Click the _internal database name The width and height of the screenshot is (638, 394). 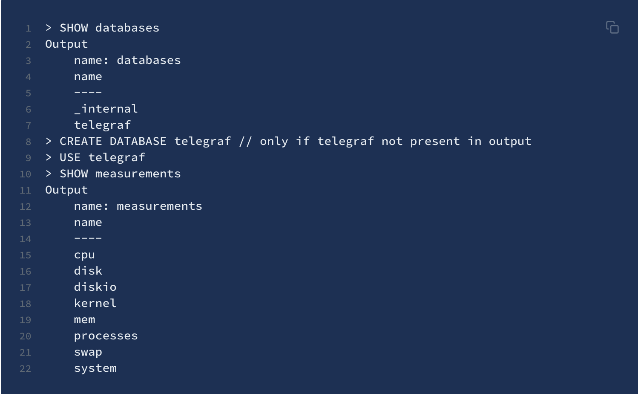pyautogui.click(x=106, y=109)
